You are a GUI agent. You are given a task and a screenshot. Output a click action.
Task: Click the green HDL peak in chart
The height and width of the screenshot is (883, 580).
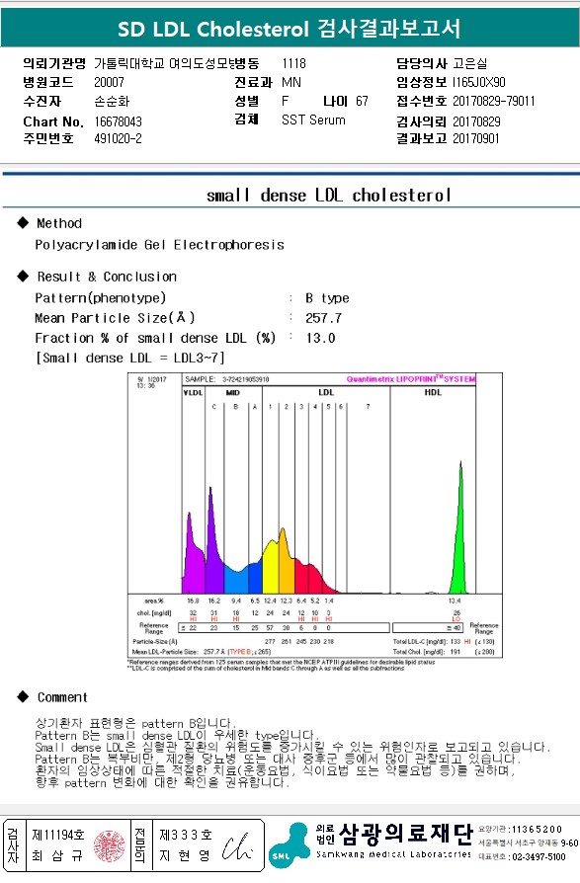pyautogui.click(x=460, y=540)
